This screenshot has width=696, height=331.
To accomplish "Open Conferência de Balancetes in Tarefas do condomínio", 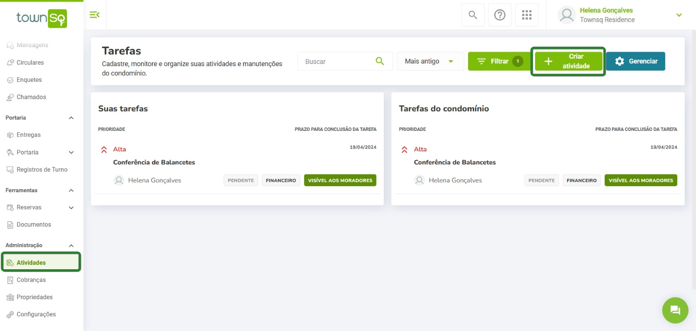I will [x=455, y=162].
